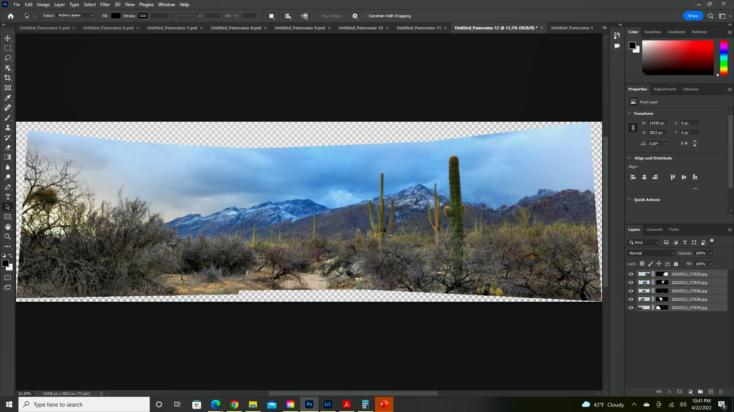Screen dimensions: 734x412
Task: Select the Eyedropper tool
Action: [x=8, y=98]
